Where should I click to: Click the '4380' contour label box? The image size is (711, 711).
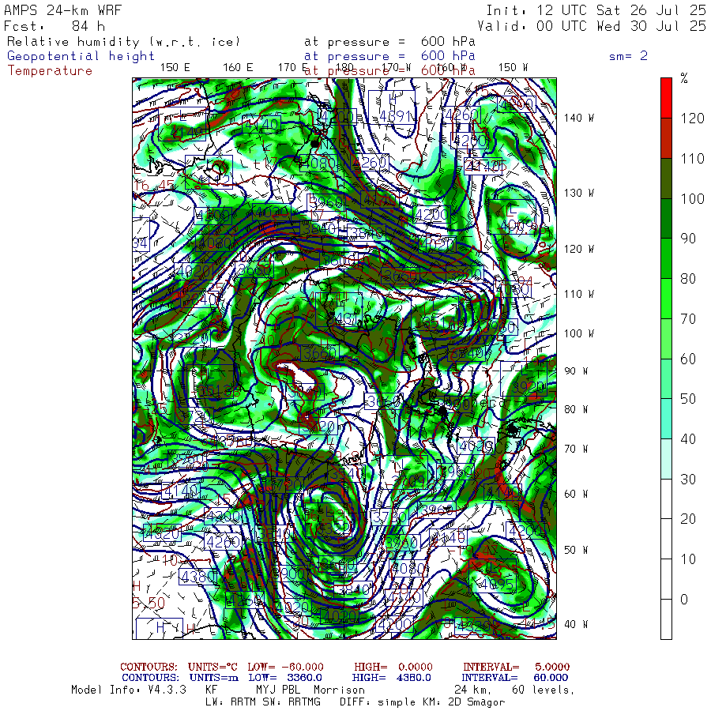198,577
